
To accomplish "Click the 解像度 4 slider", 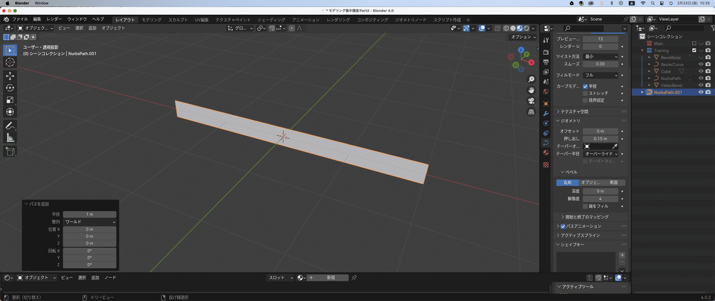I will [601, 199].
